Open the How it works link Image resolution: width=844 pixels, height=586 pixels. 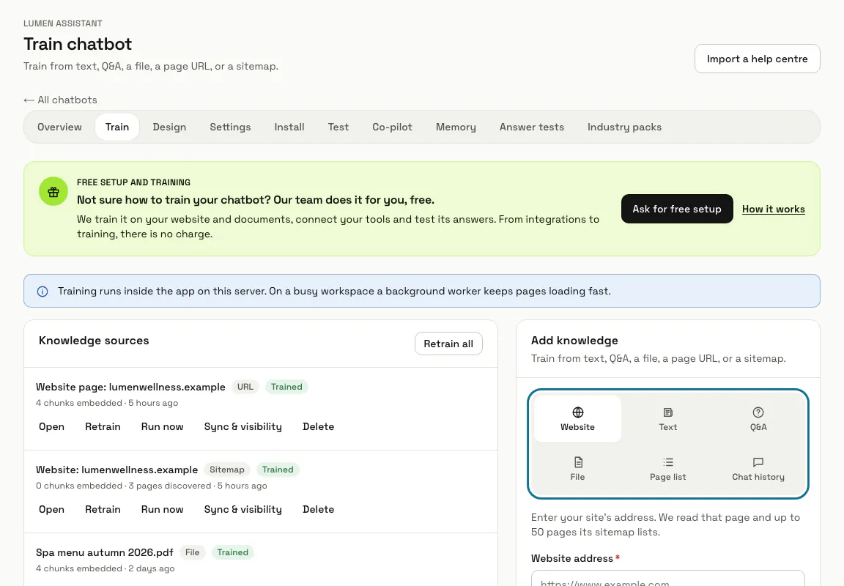click(774, 209)
